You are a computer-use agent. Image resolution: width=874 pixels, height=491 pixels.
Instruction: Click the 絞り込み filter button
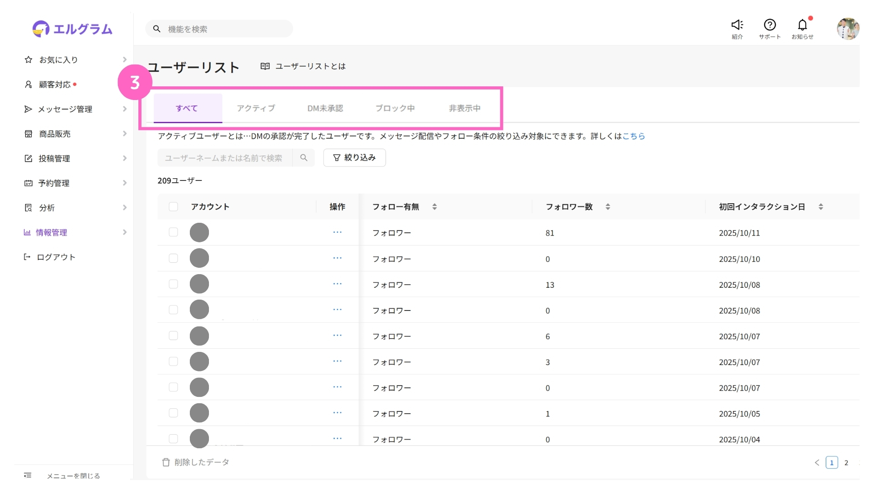[354, 158]
